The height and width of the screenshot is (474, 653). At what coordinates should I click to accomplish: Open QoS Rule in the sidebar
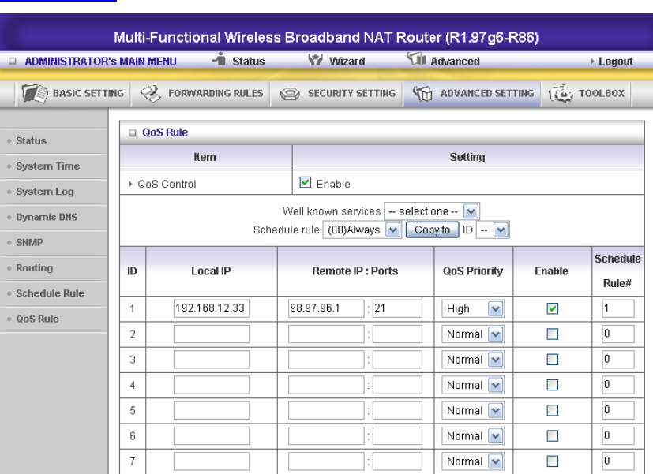(37, 319)
